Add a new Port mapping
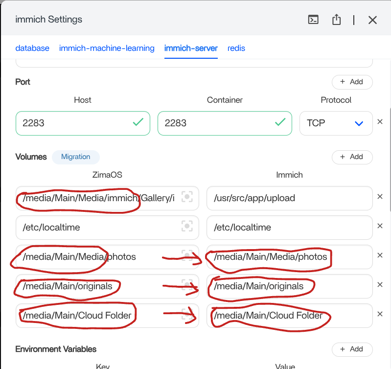The image size is (391, 369). click(352, 82)
